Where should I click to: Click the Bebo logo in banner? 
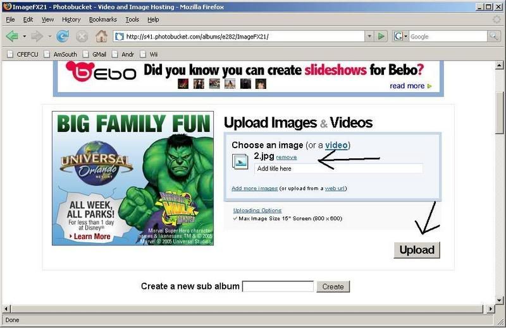pyautogui.click(x=101, y=71)
